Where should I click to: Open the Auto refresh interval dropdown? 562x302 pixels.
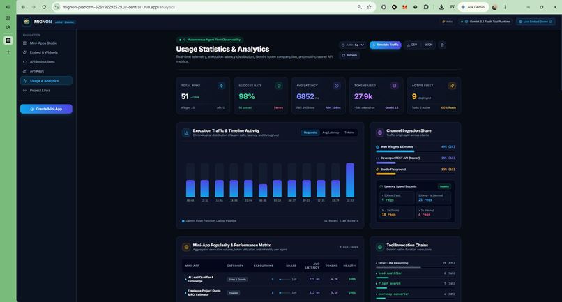click(x=353, y=45)
